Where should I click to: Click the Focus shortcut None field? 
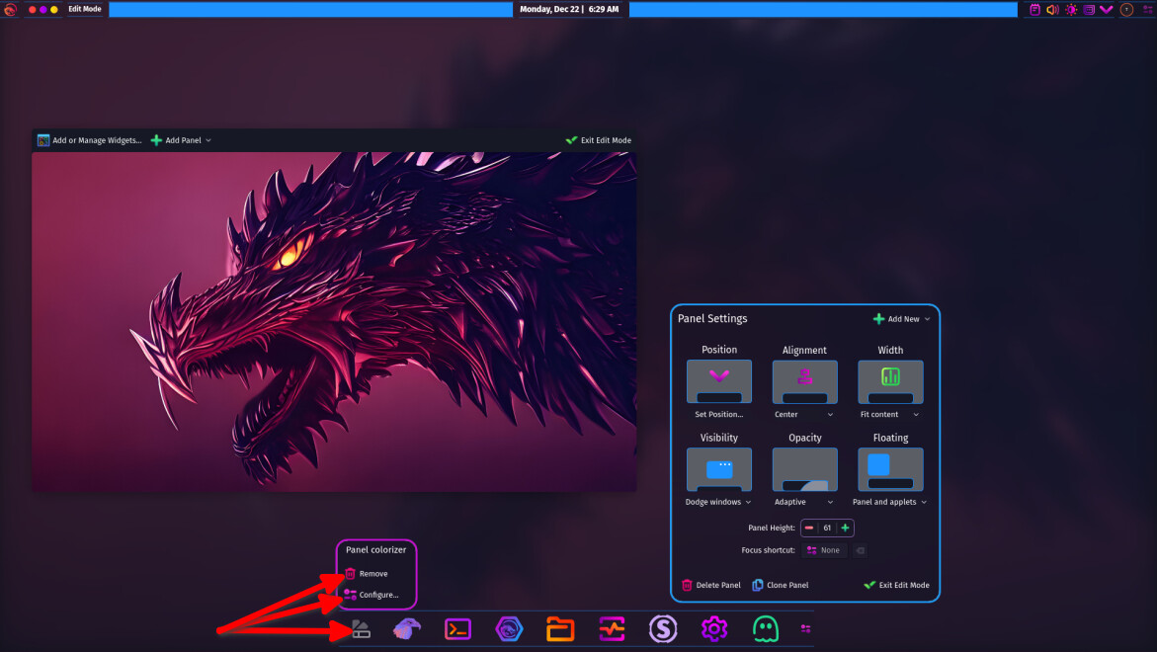coord(824,550)
